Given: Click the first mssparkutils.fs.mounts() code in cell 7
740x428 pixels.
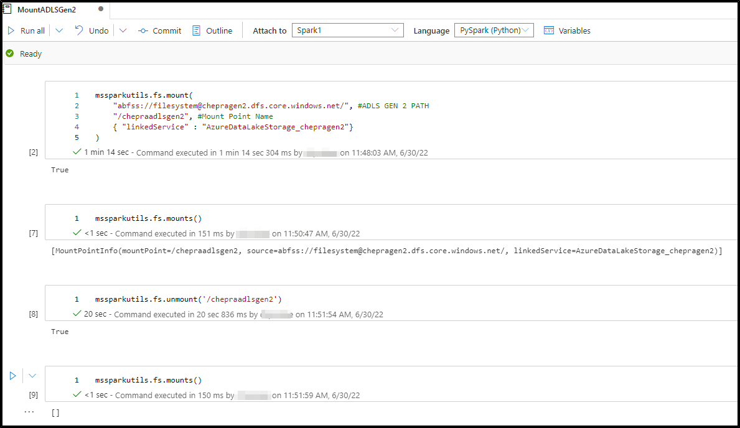Looking at the screenshot, I should (148, 218).
